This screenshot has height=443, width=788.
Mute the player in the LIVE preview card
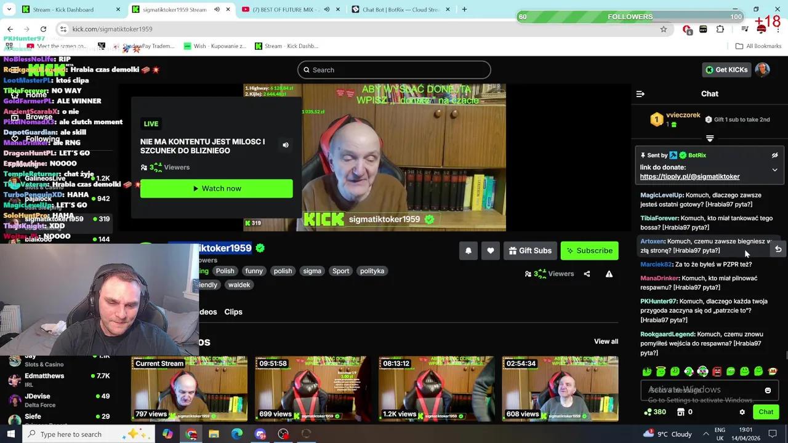click(x=285, y=144)
